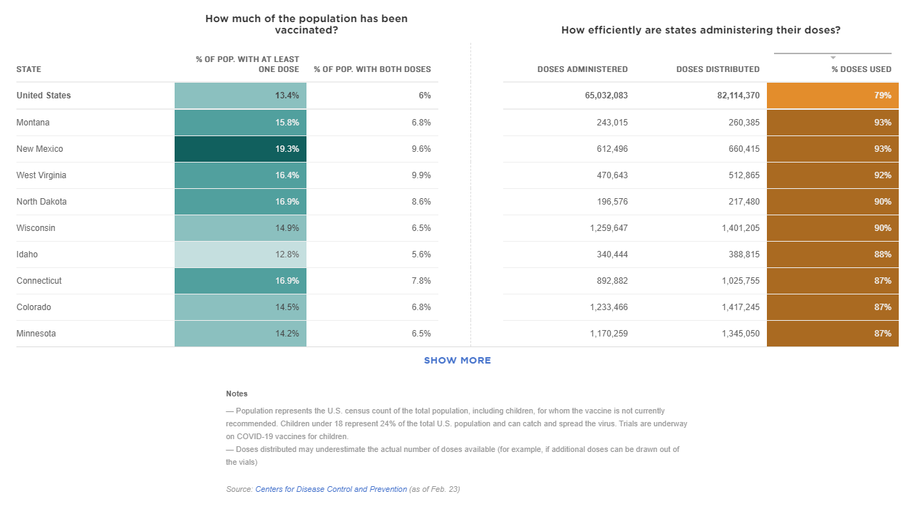
Task: Sort by % of pop. with both doses
Action: [372, 70]
